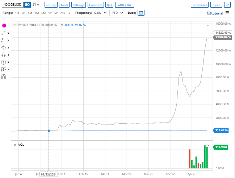
Task: Open chart Settings
Action: (78, 5)
